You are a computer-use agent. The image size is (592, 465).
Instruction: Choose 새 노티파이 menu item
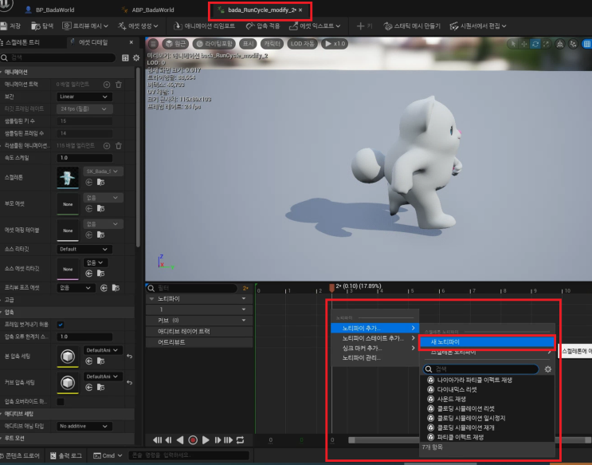pyautogui.click(x=487, y=342)
